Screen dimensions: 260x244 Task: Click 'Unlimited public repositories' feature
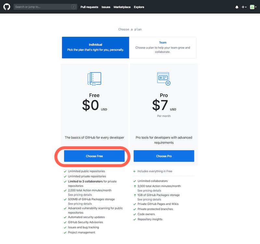click(x=86, y=171)
